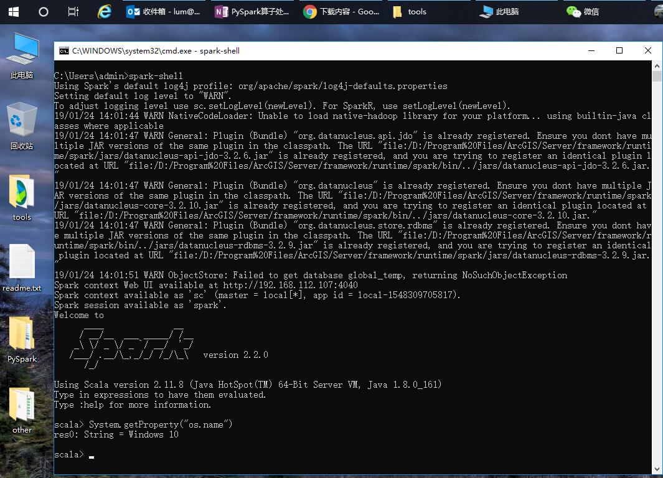Click scrollbar down arrow in cmd window
663x478 pixels.
[x=657, y=469]
